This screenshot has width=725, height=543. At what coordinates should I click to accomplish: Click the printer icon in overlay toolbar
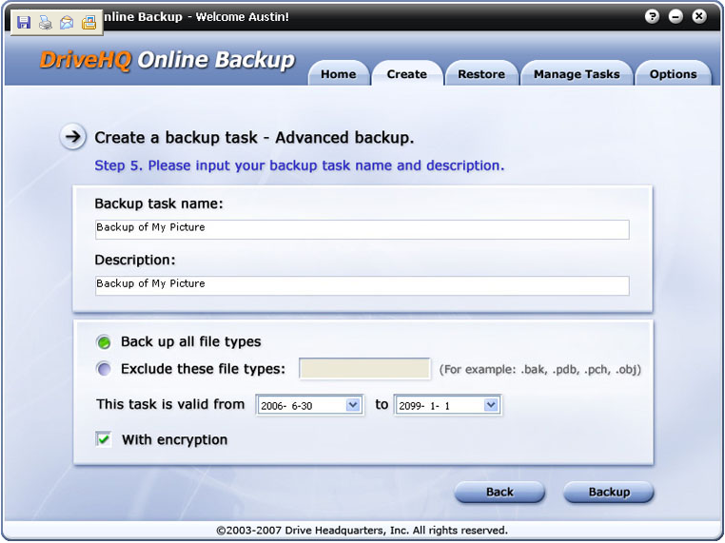point(46,22)
